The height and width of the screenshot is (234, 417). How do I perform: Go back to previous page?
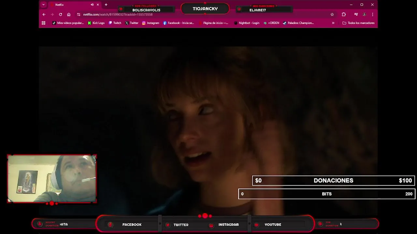44,14
